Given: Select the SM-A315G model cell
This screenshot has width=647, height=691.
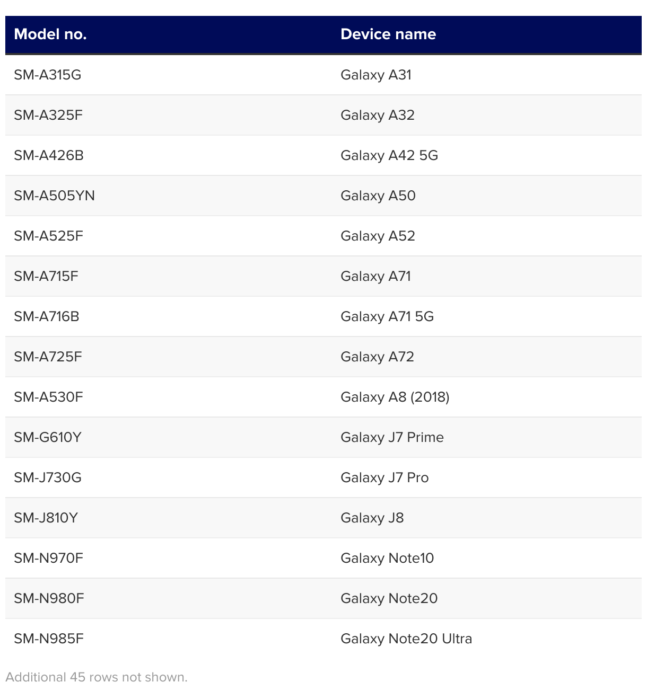Looking at the screenshot, I should click(x=48, y=75).
